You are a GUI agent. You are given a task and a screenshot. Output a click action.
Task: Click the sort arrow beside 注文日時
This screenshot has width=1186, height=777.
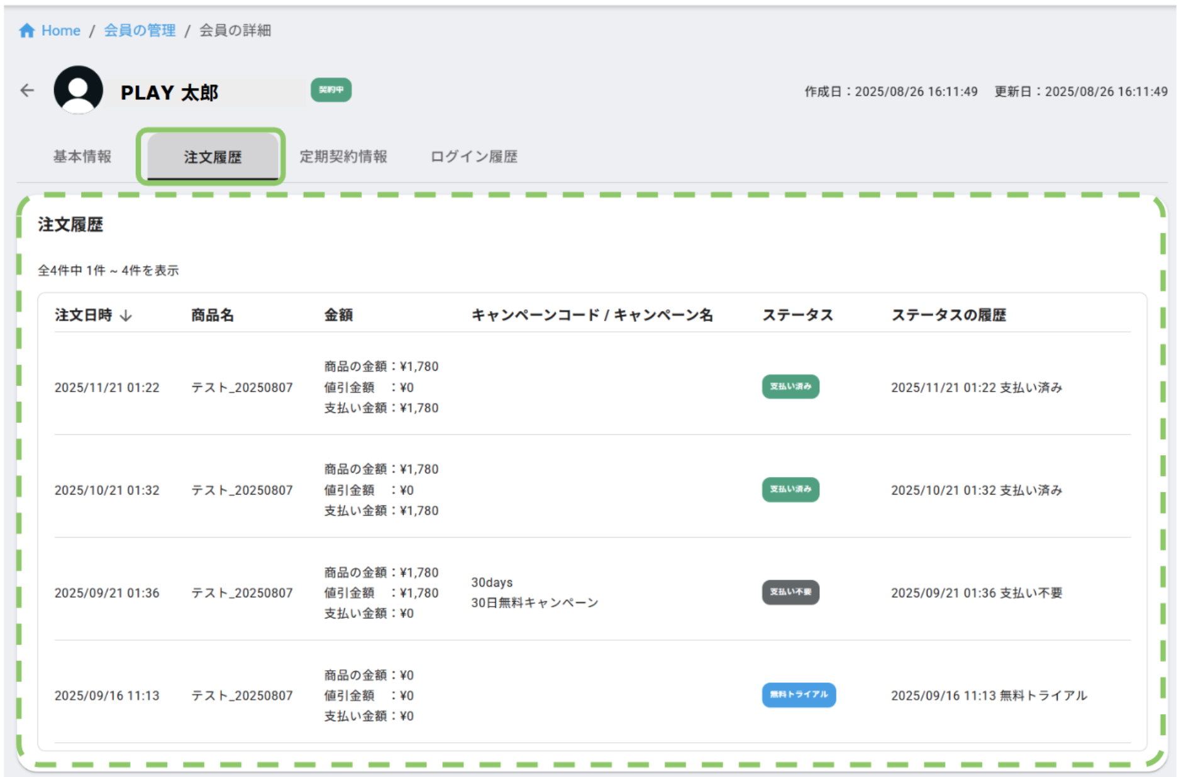click(126, 315)
